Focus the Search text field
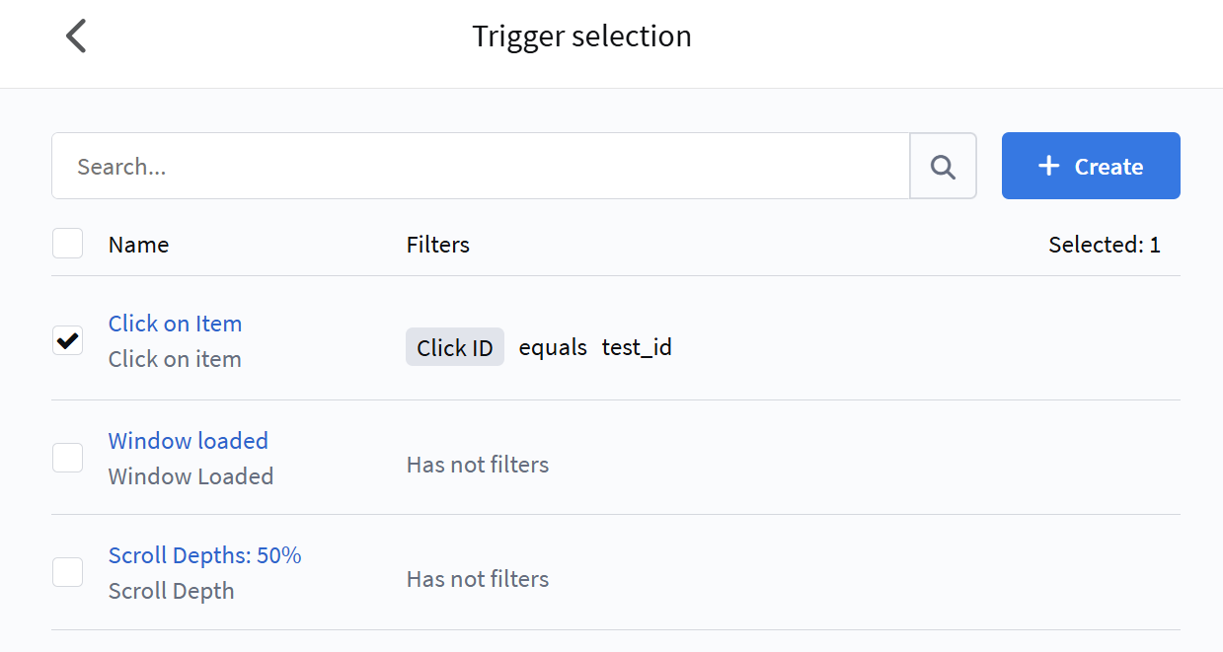1223x652 pixels. 481,167
